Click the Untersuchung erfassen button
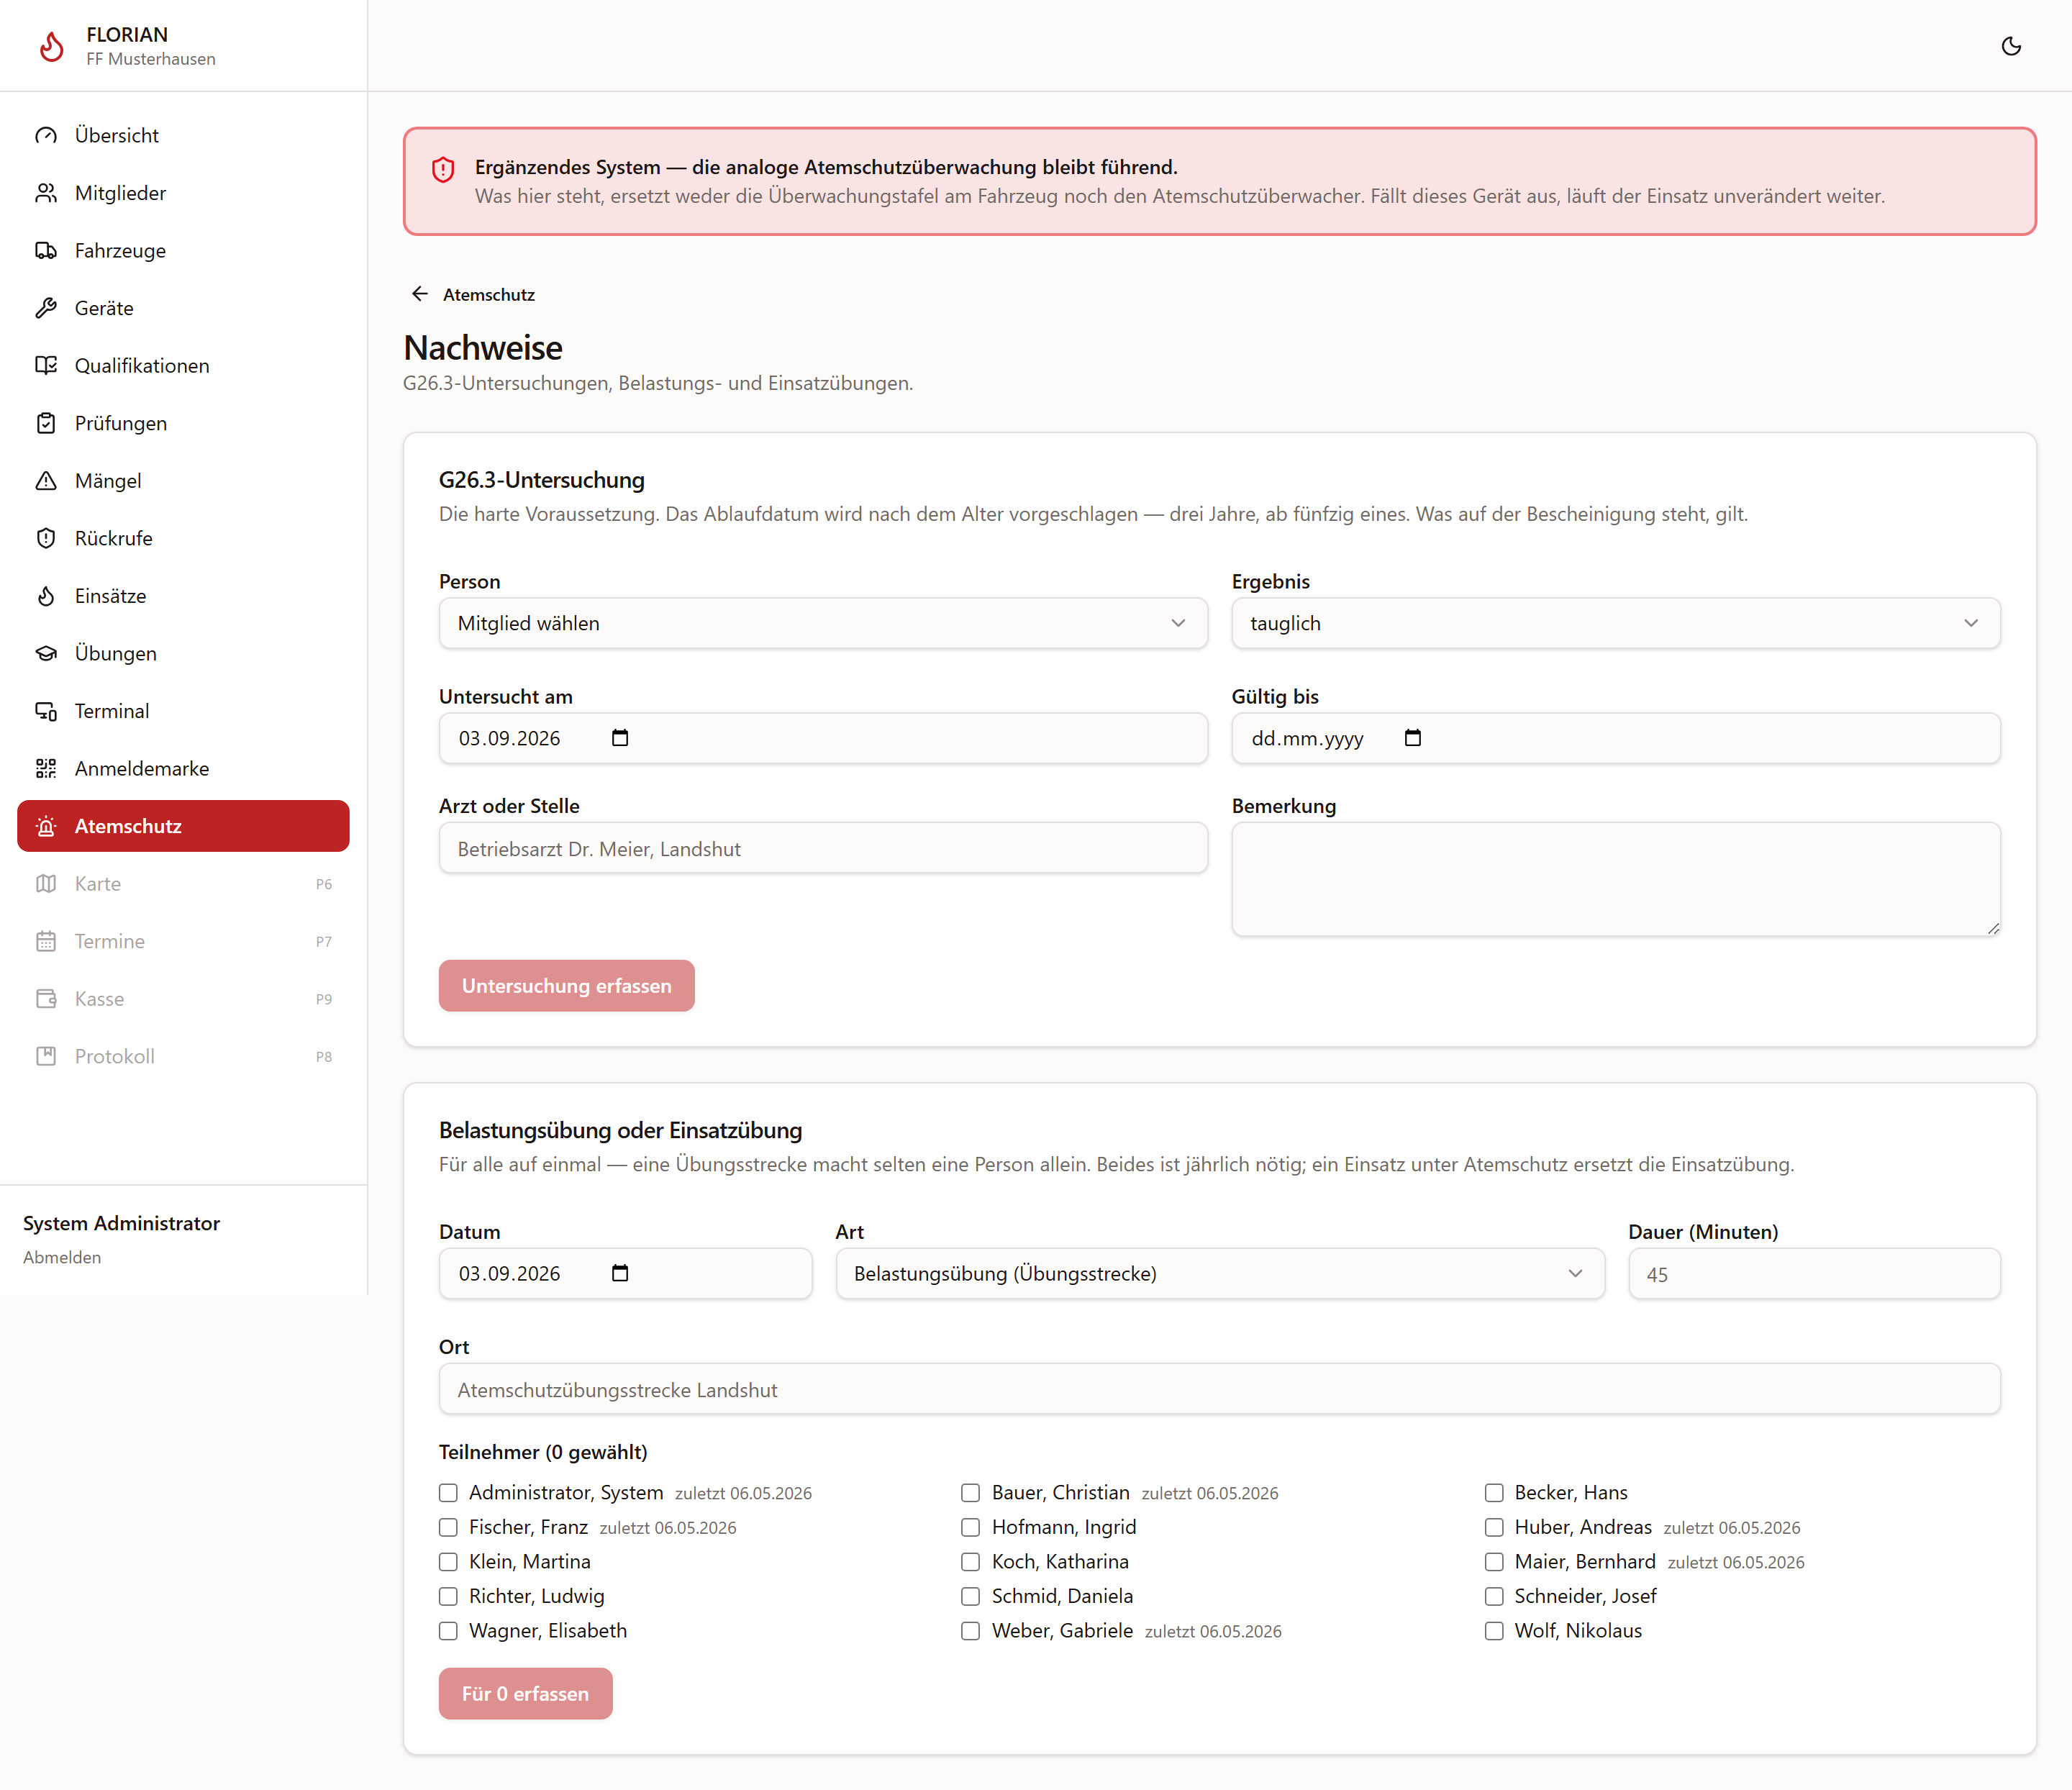This screenshot has height=1790, width=2072. click(x=566, y=985)
